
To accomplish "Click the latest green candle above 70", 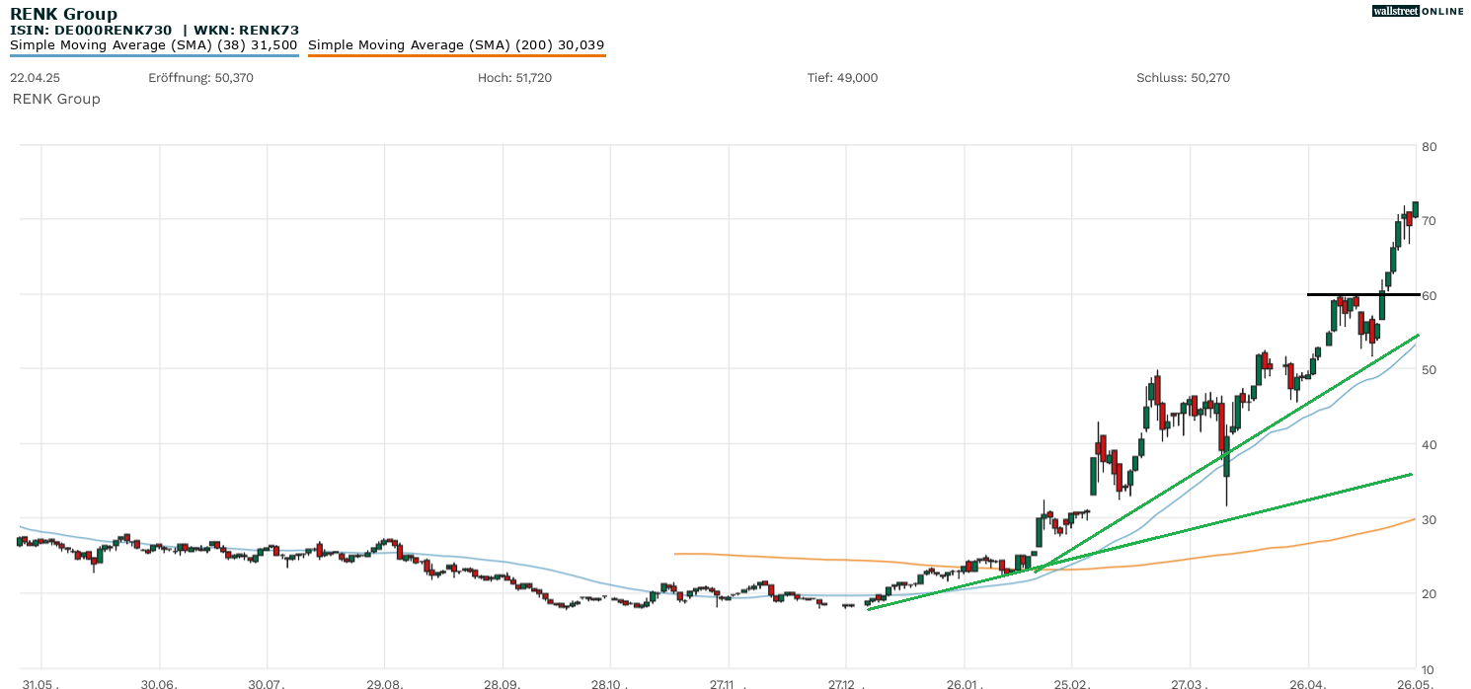I will tap(1415, 209).
